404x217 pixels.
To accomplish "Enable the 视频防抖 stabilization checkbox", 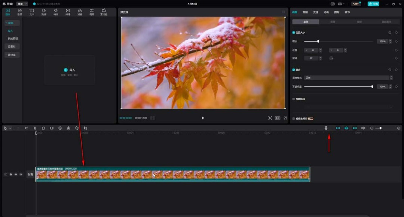I will tap(294, 99).
